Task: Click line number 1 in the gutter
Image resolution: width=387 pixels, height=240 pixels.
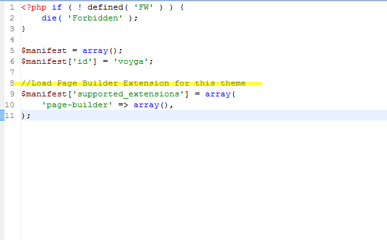Action: coord(12,7)
